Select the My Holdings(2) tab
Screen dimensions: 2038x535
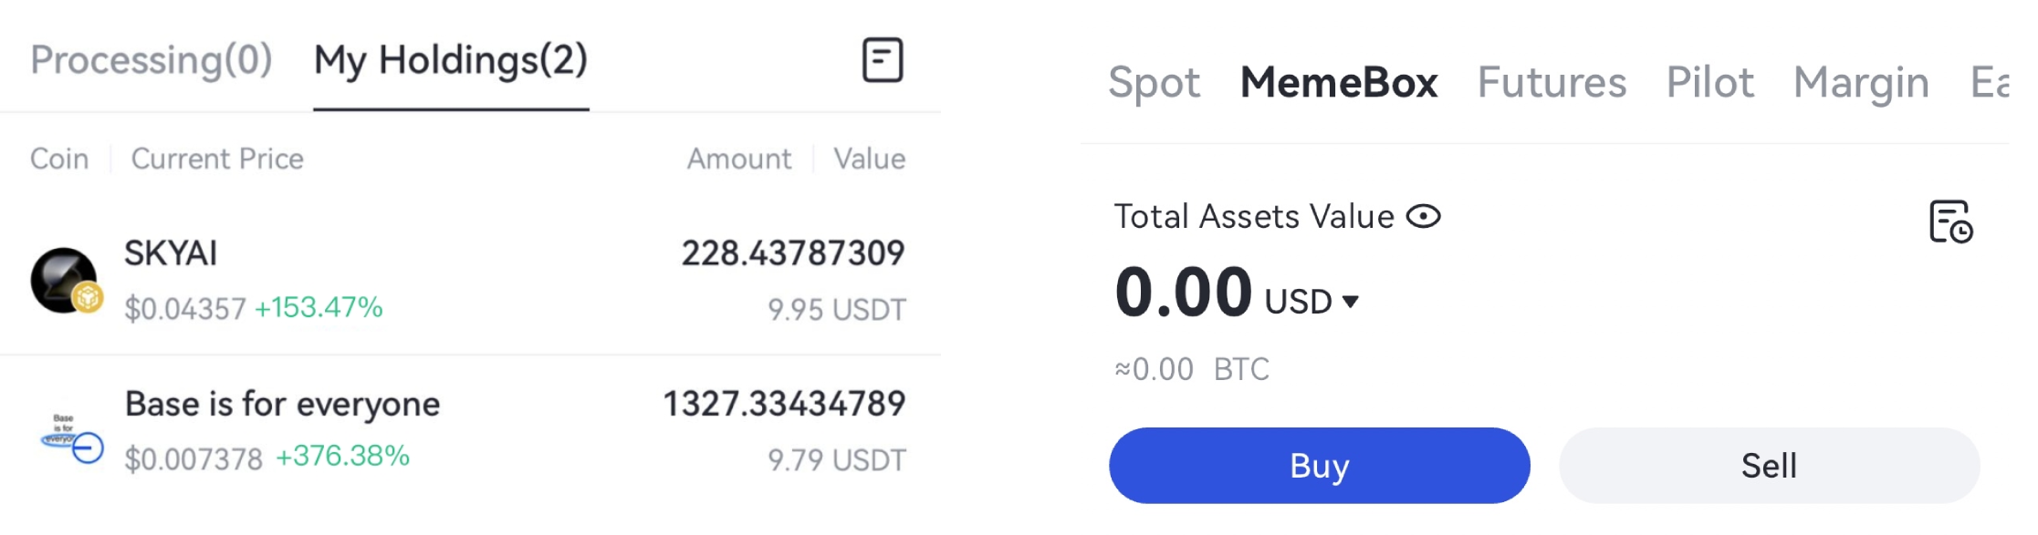(x=451, y=60)
